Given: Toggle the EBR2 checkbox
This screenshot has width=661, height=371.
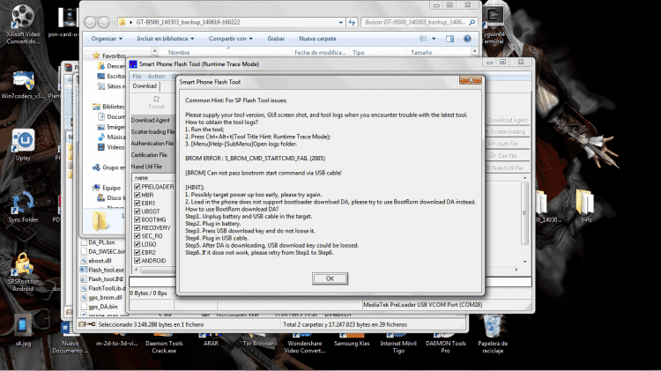Looking at the screenshot, I should [x=137, y=253].
